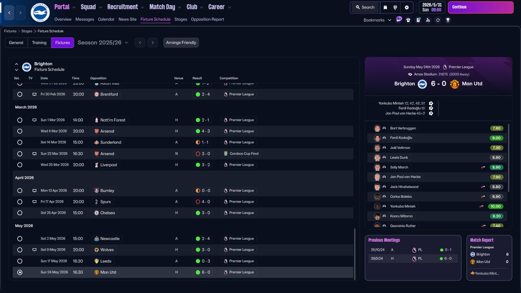Click the Premier League logo in match header
Screen dimensions: 521x293
point(445,67)
